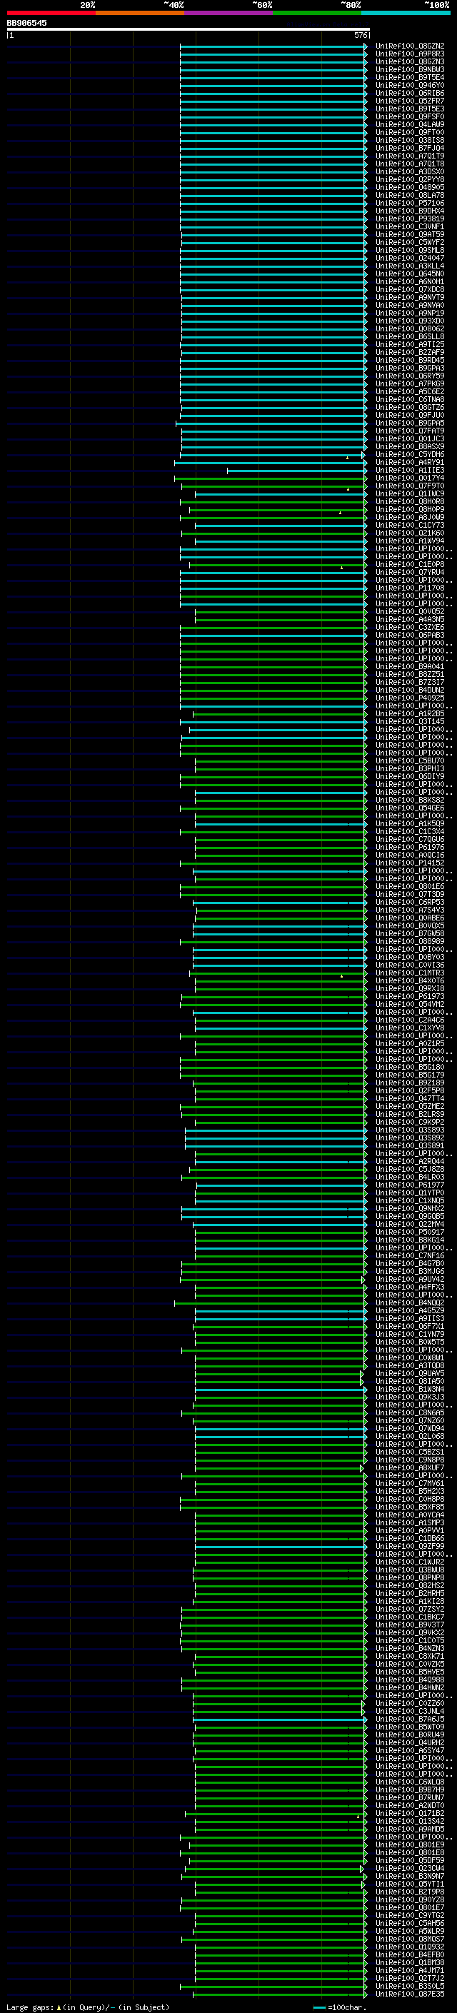
Task: Click the purple ~60% identity legend swatch
Action: click(x=228, y=13)
